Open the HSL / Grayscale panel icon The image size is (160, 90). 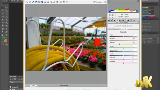coord(117,20)
